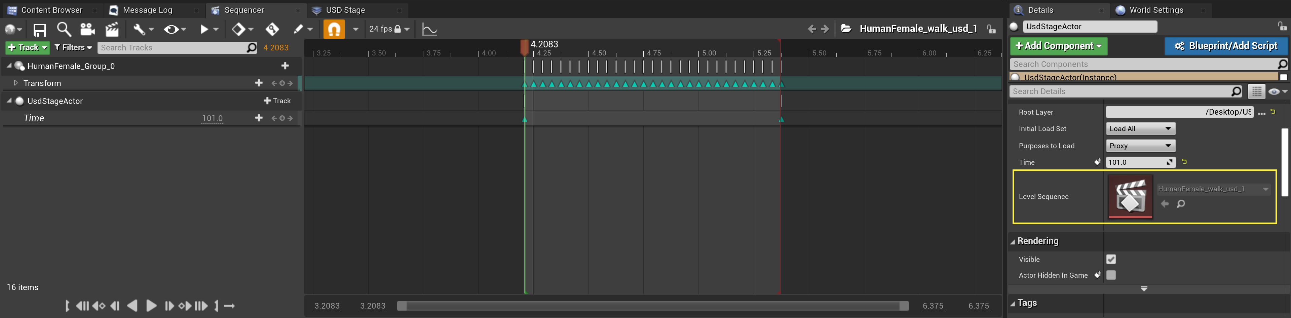The height and width of the screenshot is (318, 1291).
Task: Switch to the USD Stage tab
Action: pyautogui.click(x=345, y=10)
